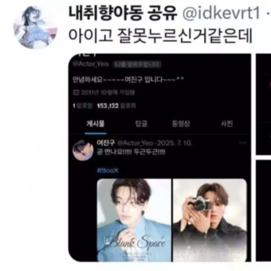Screen dimensions: 271x271
Task: Click the three-dot more icon on 여진구's post
Action: [243, 143]
